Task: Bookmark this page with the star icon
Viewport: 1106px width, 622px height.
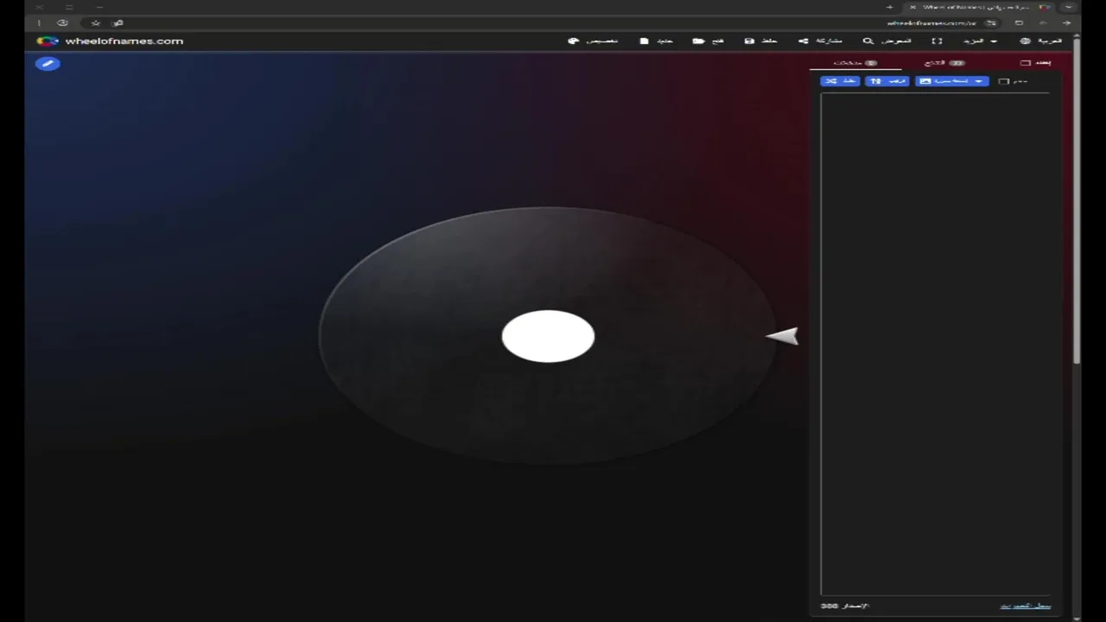Action: [96, 22]
